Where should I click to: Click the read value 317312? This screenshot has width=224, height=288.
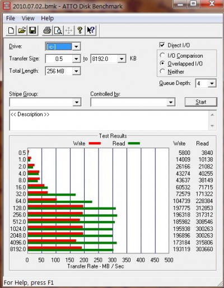tap(204, 215)
